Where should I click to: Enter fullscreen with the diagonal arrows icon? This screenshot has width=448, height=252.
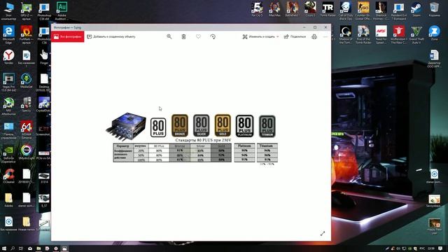coord(323,233)
